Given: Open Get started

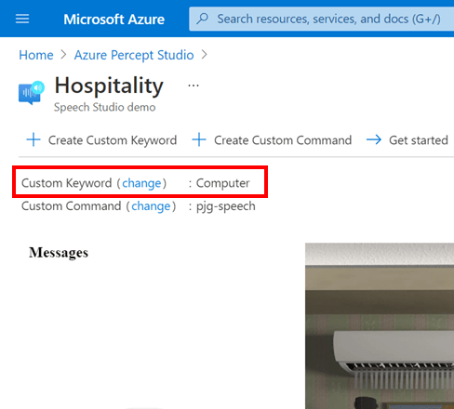Looking at the screenshot, I should [x=419, y=140].
